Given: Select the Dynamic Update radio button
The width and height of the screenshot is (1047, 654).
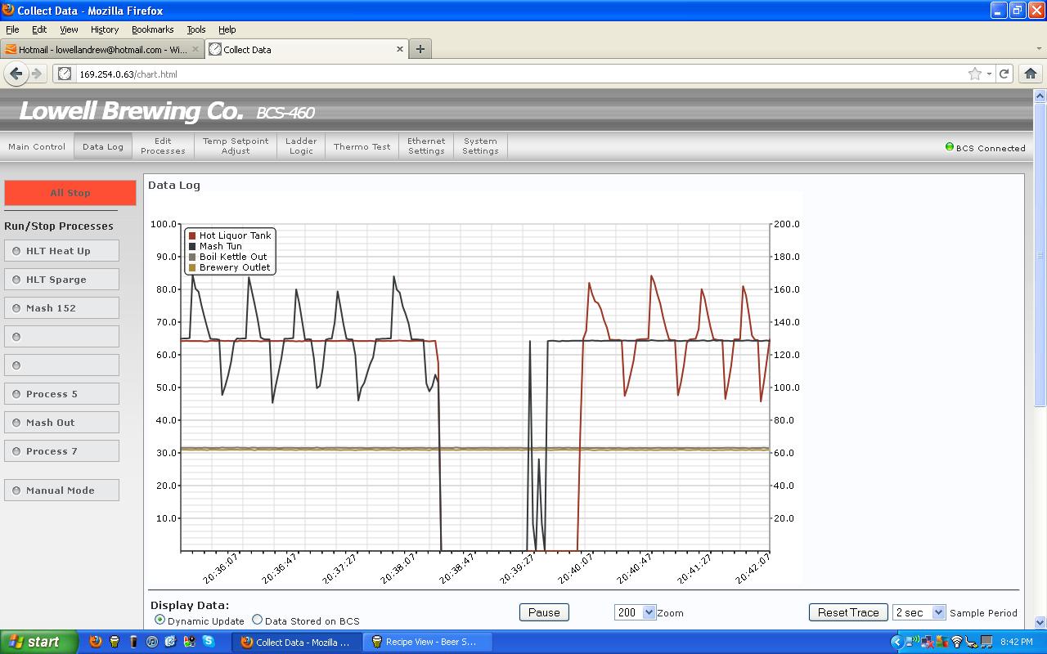Looking at the screenshot, I should [160, 620].
